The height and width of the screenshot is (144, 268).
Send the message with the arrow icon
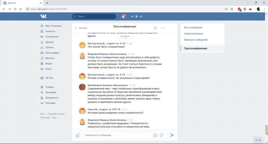click(172, 135)
